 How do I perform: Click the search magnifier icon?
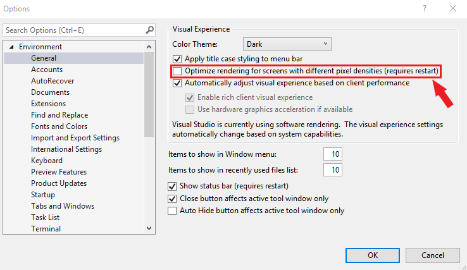pyautogui.click(x=149, y=30)
